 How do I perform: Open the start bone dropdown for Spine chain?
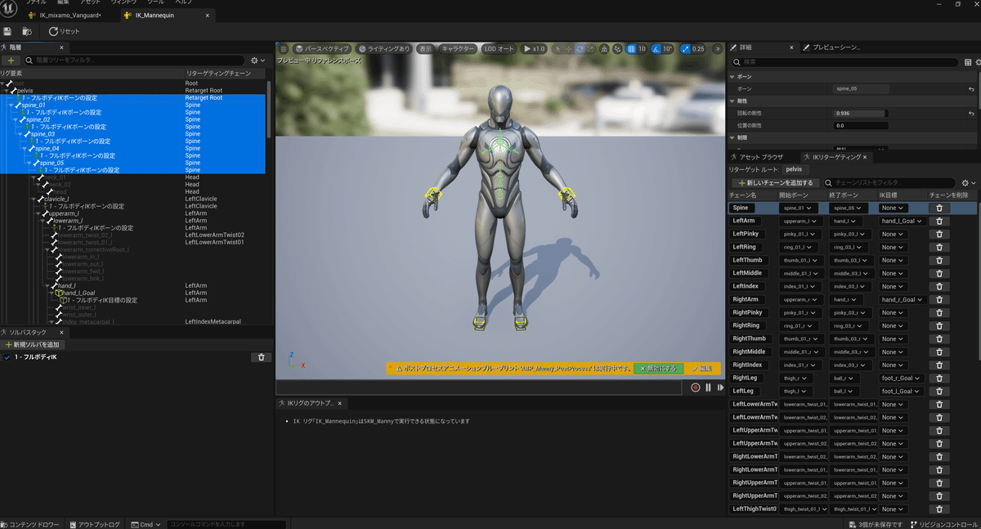[x=800, y=208]
